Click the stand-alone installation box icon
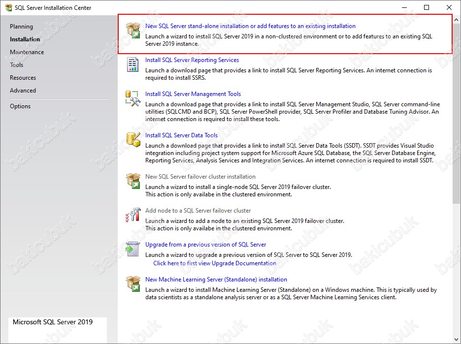 [x=133, y=30]
